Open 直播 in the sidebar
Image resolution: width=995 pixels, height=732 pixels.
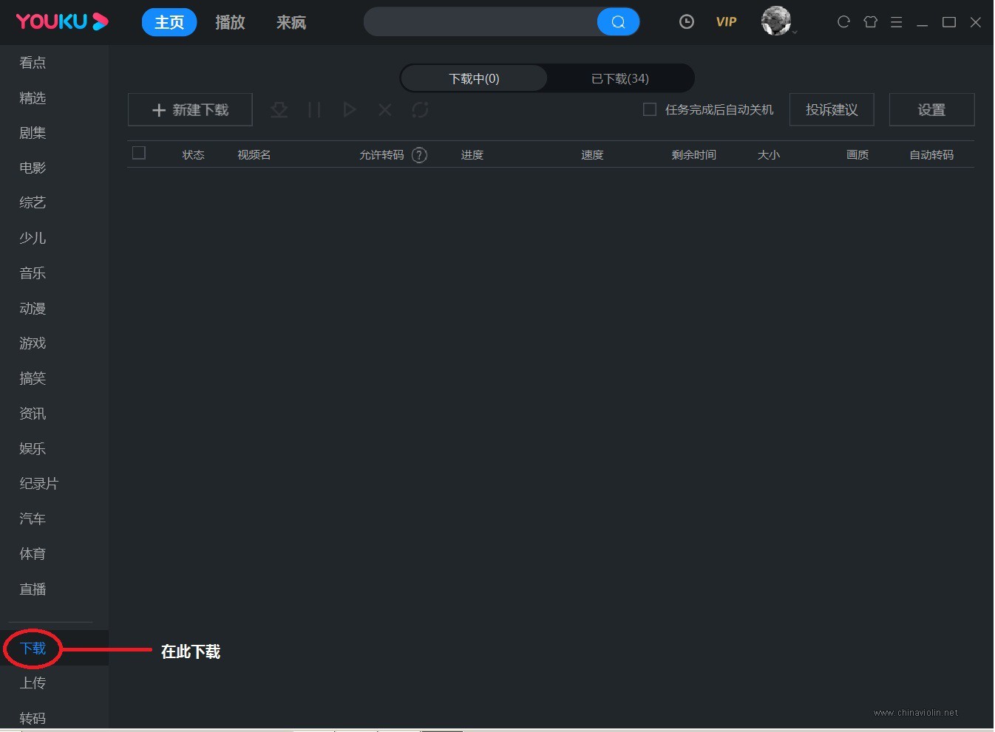click(x=33, y=589)
